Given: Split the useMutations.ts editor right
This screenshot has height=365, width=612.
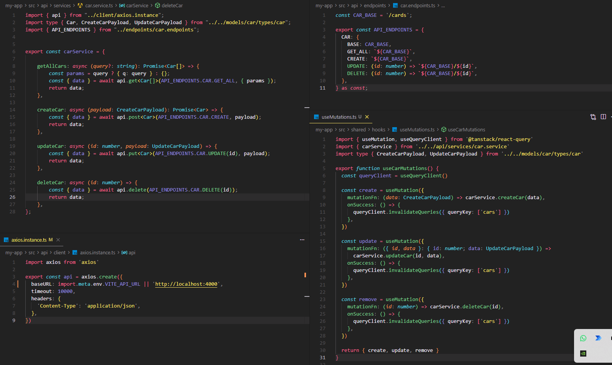Looking at the screenshot, I should pyautogui.click(x=603, y=117).
